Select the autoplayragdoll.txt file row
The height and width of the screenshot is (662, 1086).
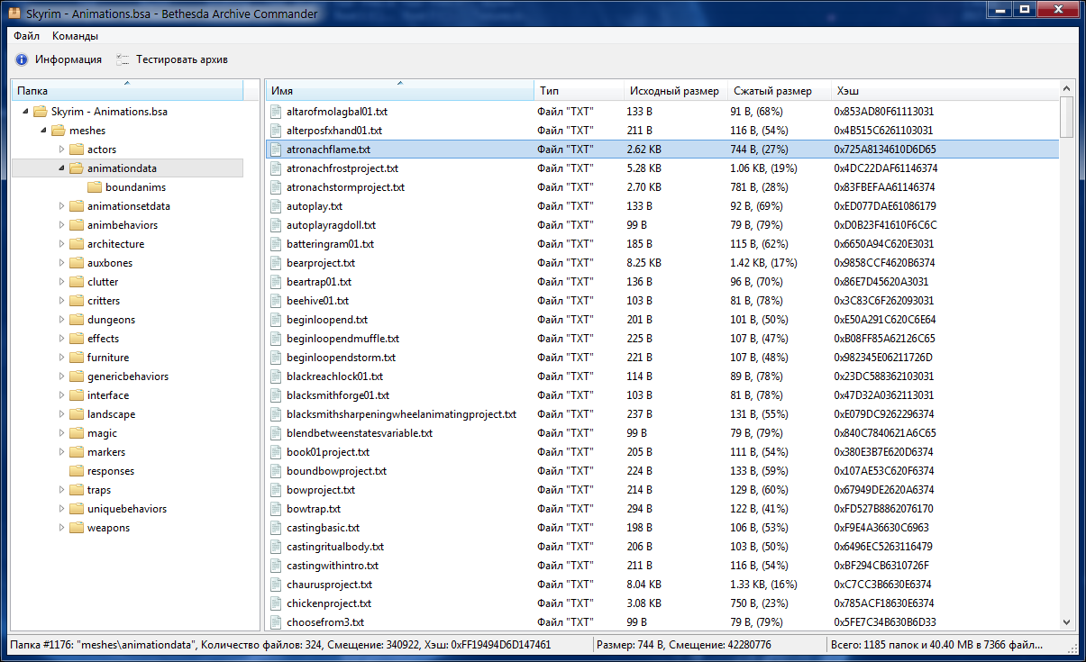(x=324, y=225)
